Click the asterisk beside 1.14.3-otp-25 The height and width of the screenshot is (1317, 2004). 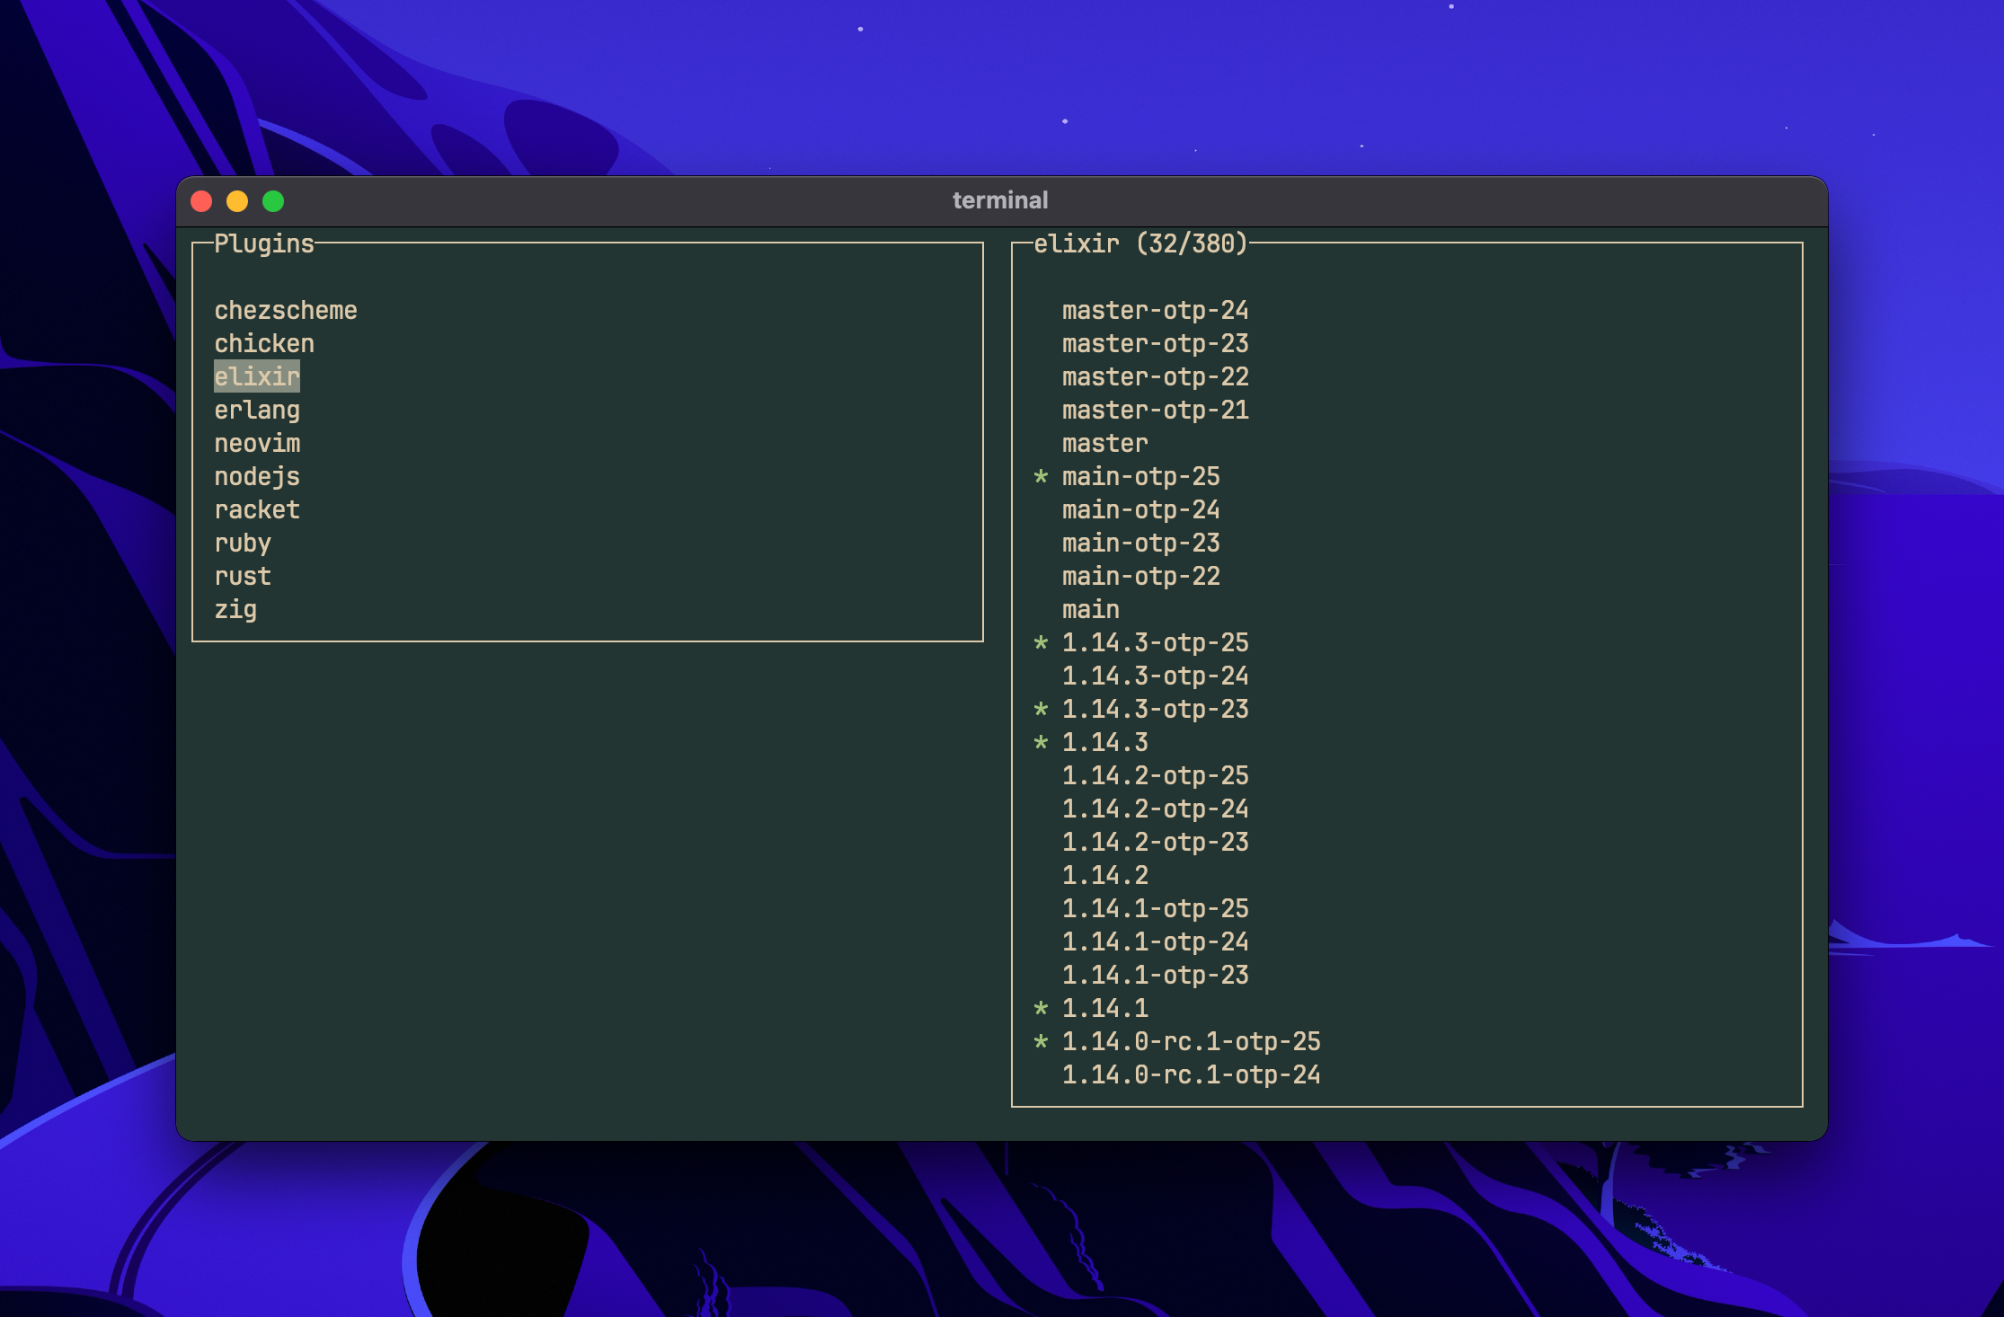click(x=1041, y=643)
